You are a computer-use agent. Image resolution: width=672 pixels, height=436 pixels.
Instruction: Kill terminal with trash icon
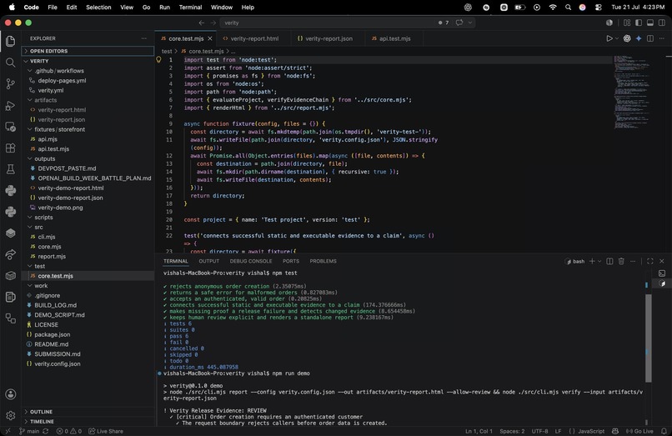click(x=621, y=261)
